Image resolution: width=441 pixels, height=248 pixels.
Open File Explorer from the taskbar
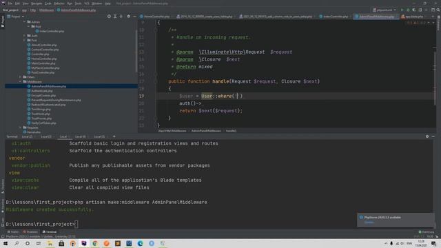point(50,243)
